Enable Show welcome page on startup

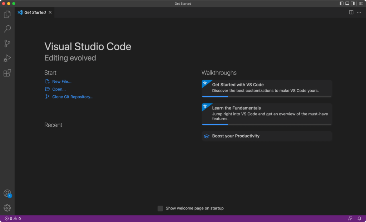[x=160, y=208]
